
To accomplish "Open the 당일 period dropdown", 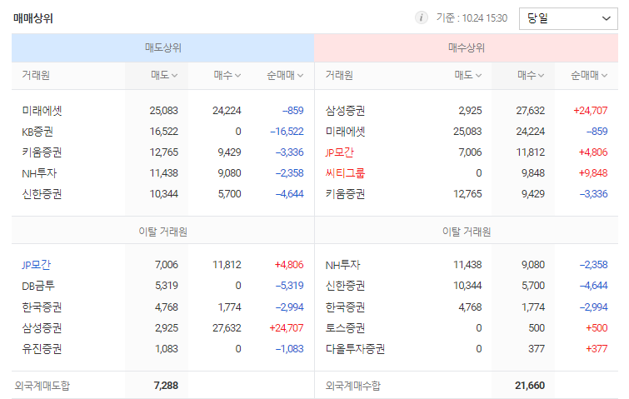I will point(568,18).
